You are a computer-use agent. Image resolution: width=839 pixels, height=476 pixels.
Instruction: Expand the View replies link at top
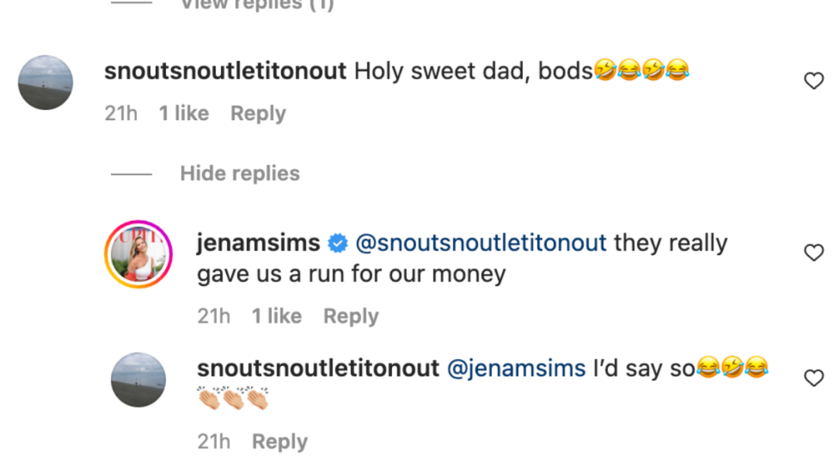pyautogui.click(x=256, y=5)
